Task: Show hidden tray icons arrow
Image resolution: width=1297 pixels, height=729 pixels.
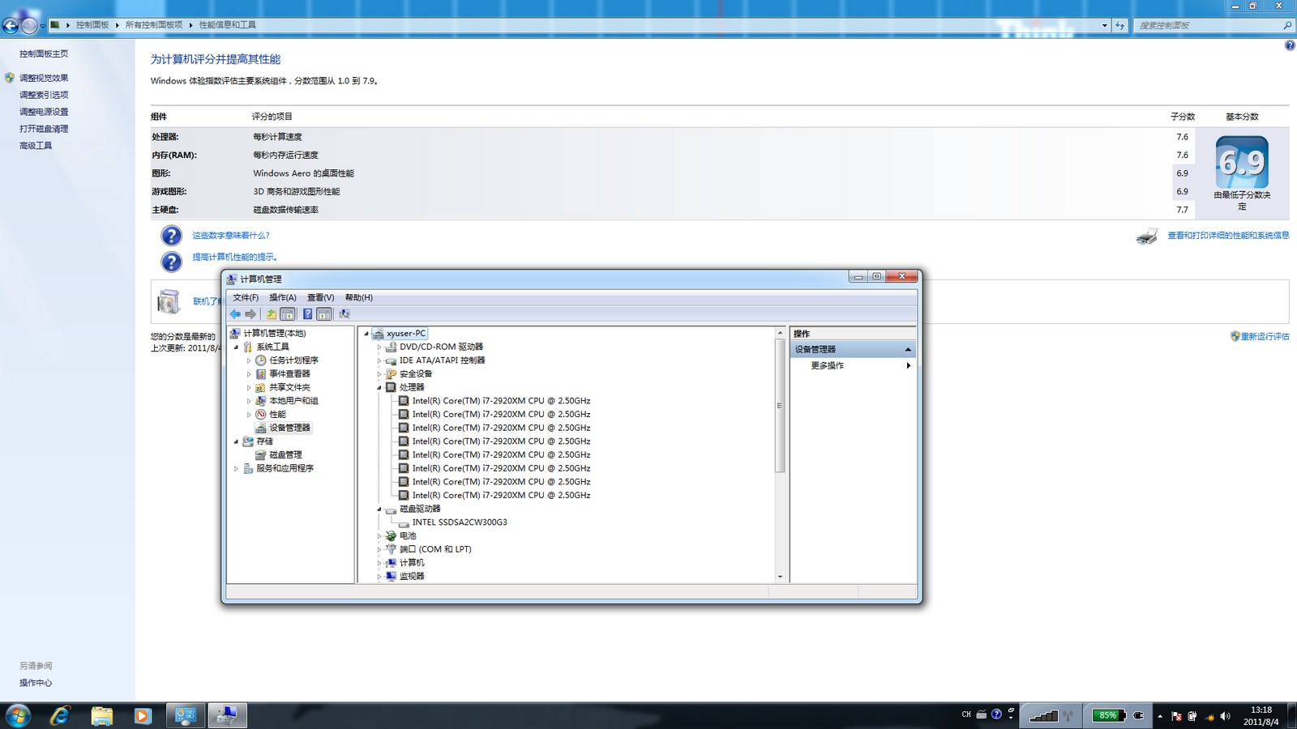Action: point(1160,716)
